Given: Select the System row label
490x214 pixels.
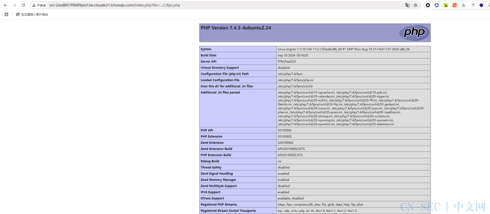Looking at the screenshot, I should pyautogui.click(x=206, y=49).
